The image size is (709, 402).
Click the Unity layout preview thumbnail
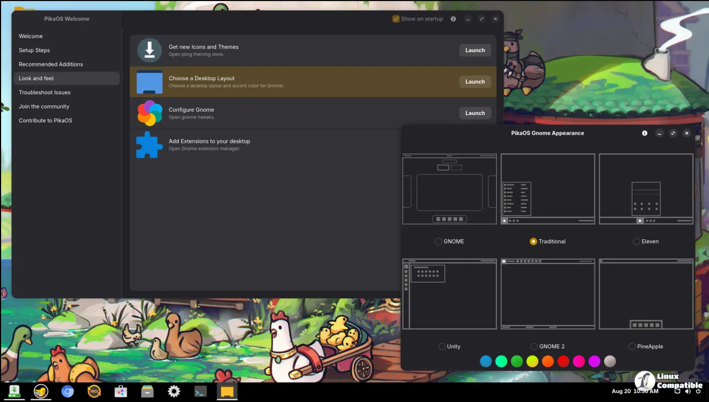[450, 294]
